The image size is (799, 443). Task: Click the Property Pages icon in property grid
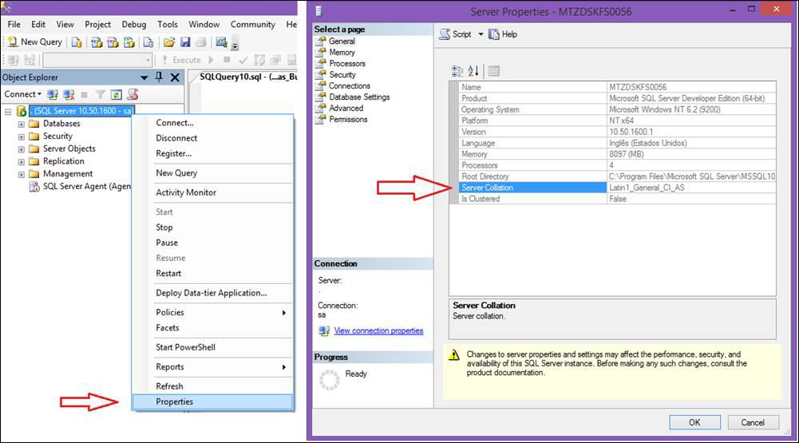tap(494, 71)
